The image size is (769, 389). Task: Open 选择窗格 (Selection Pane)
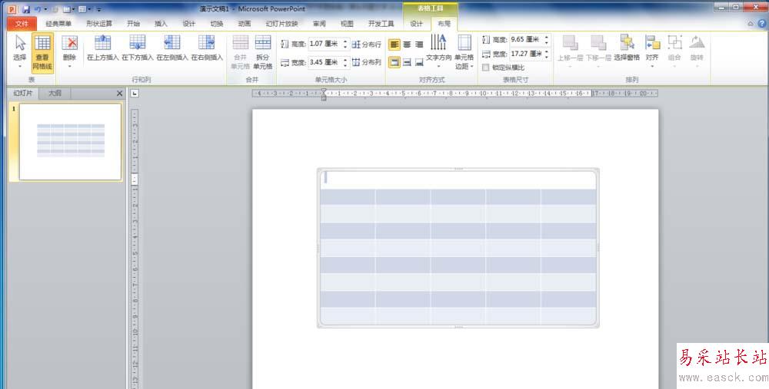627,48
